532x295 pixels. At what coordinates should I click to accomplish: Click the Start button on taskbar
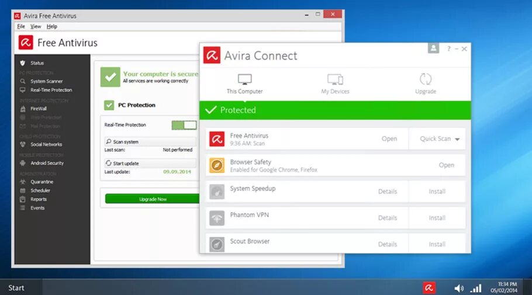coord(16,288)
